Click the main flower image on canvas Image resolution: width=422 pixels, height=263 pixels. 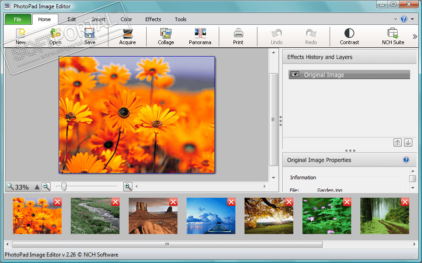pos(137,114)
